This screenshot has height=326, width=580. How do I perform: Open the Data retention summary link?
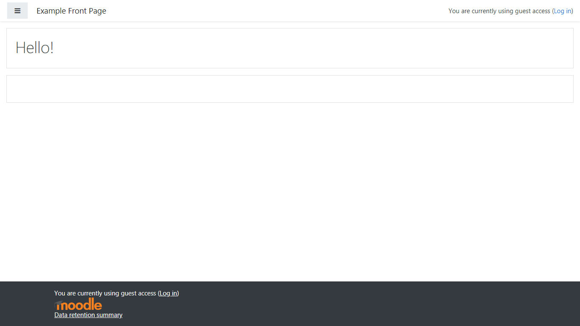coord(88,315)
